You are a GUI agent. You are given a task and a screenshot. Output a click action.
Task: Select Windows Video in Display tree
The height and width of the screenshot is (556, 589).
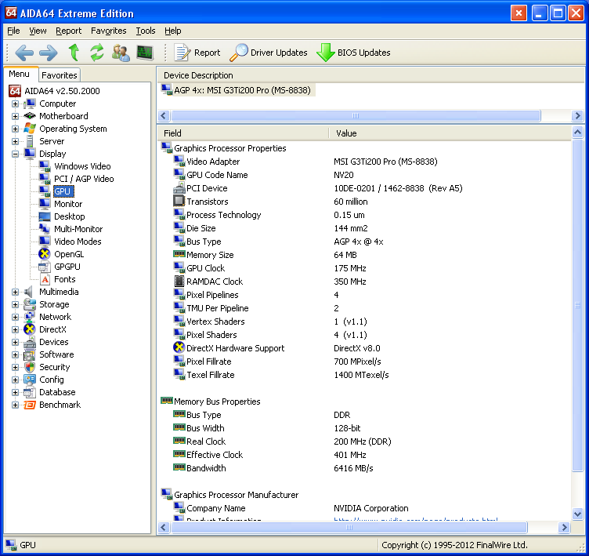click(x=82, y=166)
